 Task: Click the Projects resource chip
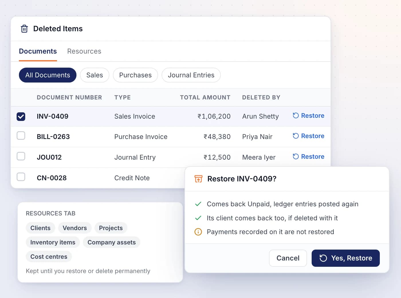[x=111, y=228]
